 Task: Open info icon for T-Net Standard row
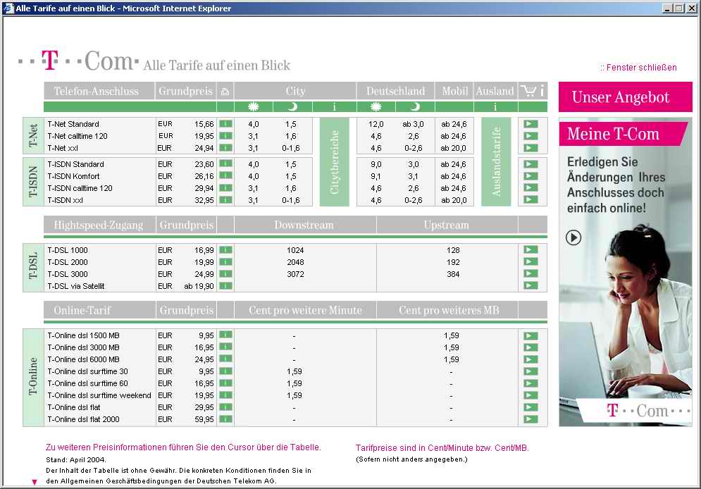[225, 124]
